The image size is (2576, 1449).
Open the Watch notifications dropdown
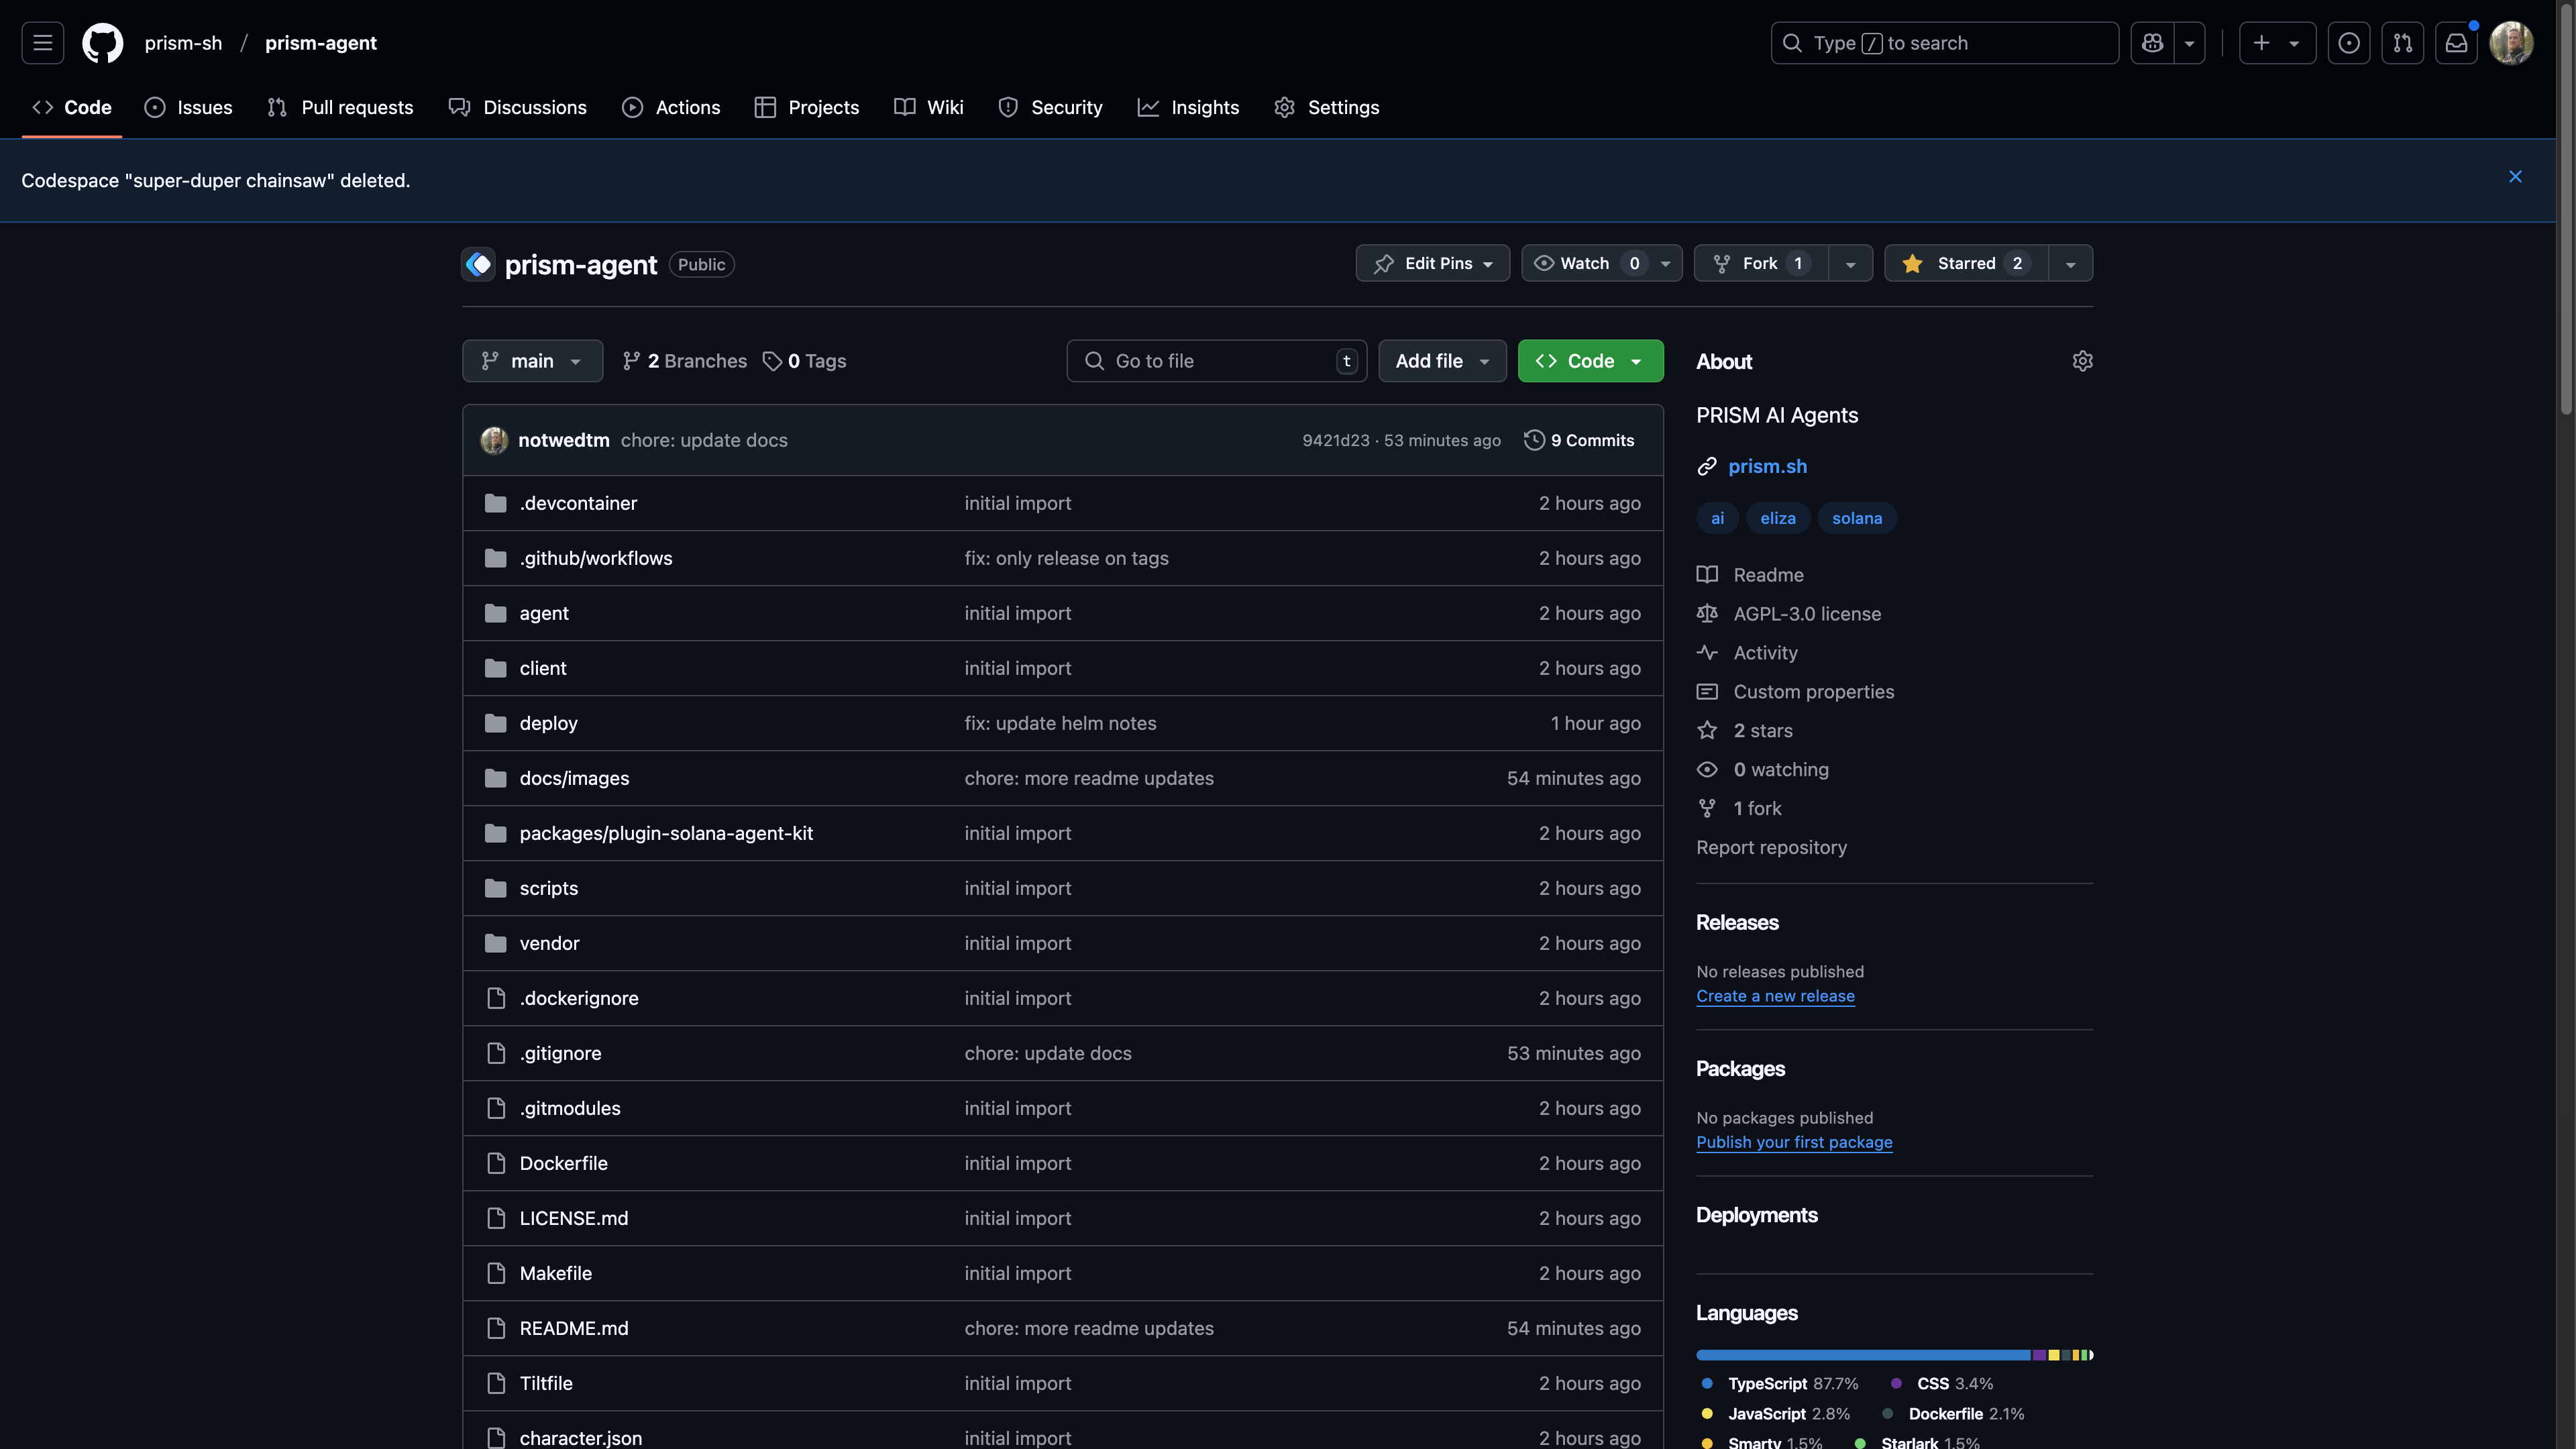tap(1601, 263)
